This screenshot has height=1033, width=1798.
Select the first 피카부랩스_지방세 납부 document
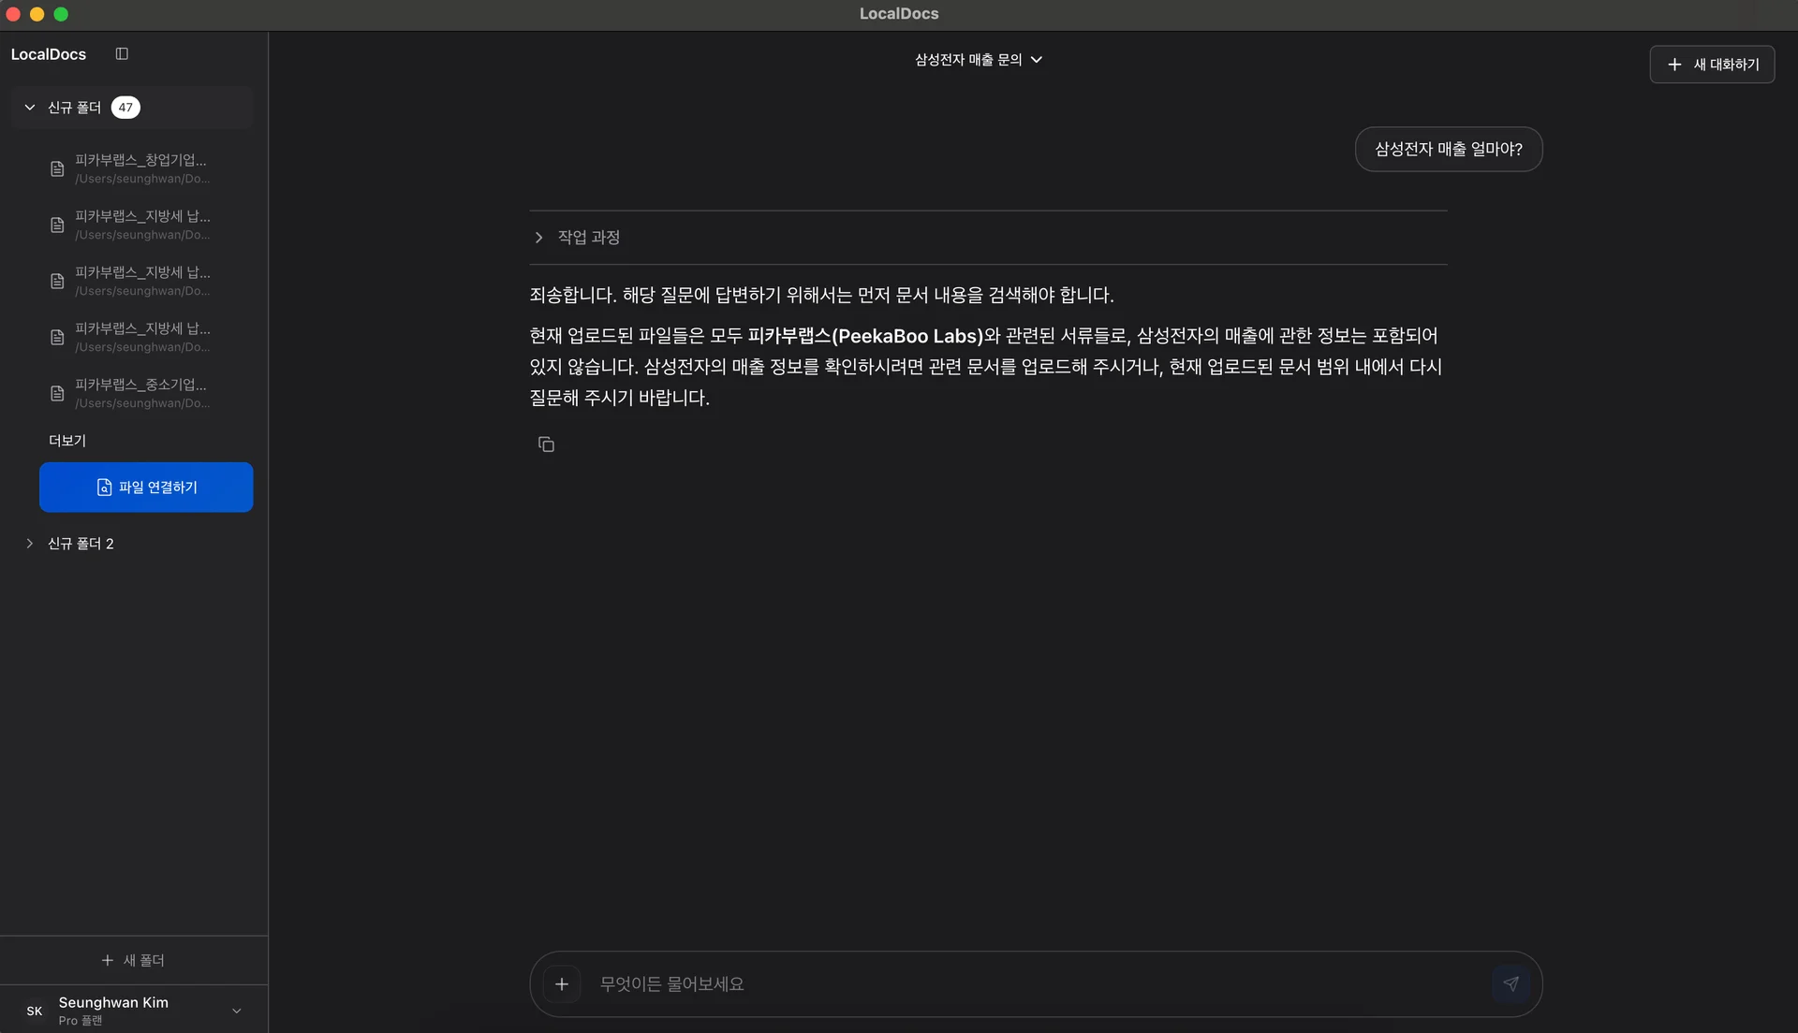click(x=142, y=225)
